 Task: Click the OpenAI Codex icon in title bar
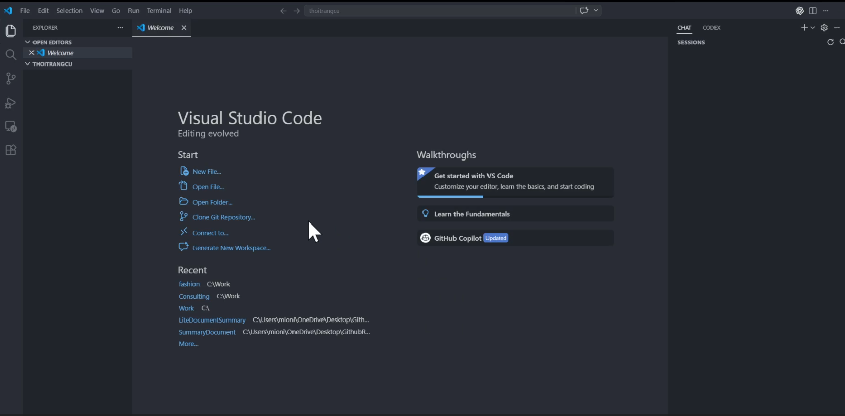coord(800,11)
